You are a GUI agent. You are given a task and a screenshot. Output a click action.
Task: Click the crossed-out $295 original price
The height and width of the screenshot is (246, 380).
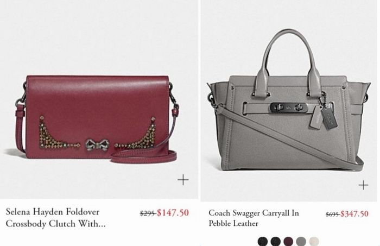[x=148, y=213]
